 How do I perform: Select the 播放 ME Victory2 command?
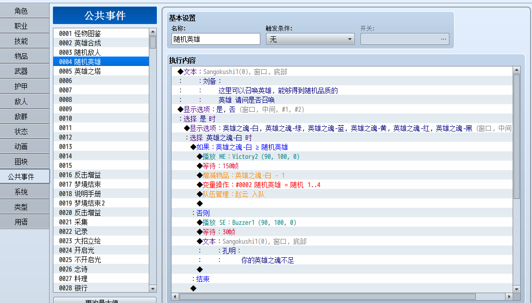point(342,156)
